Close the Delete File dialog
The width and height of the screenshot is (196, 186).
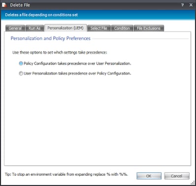(x=191, y=5)
